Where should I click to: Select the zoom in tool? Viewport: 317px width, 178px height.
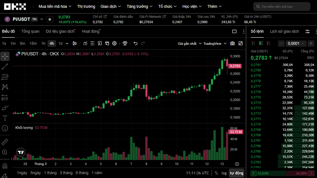tap(5, 152)
